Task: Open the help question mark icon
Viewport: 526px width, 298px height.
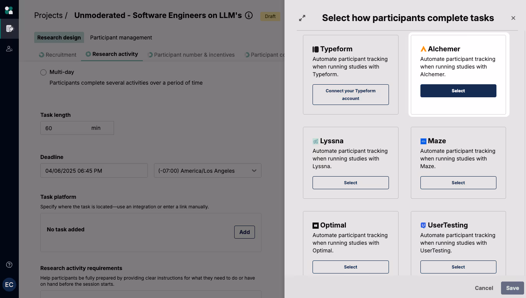Action: tap(9, 265)
